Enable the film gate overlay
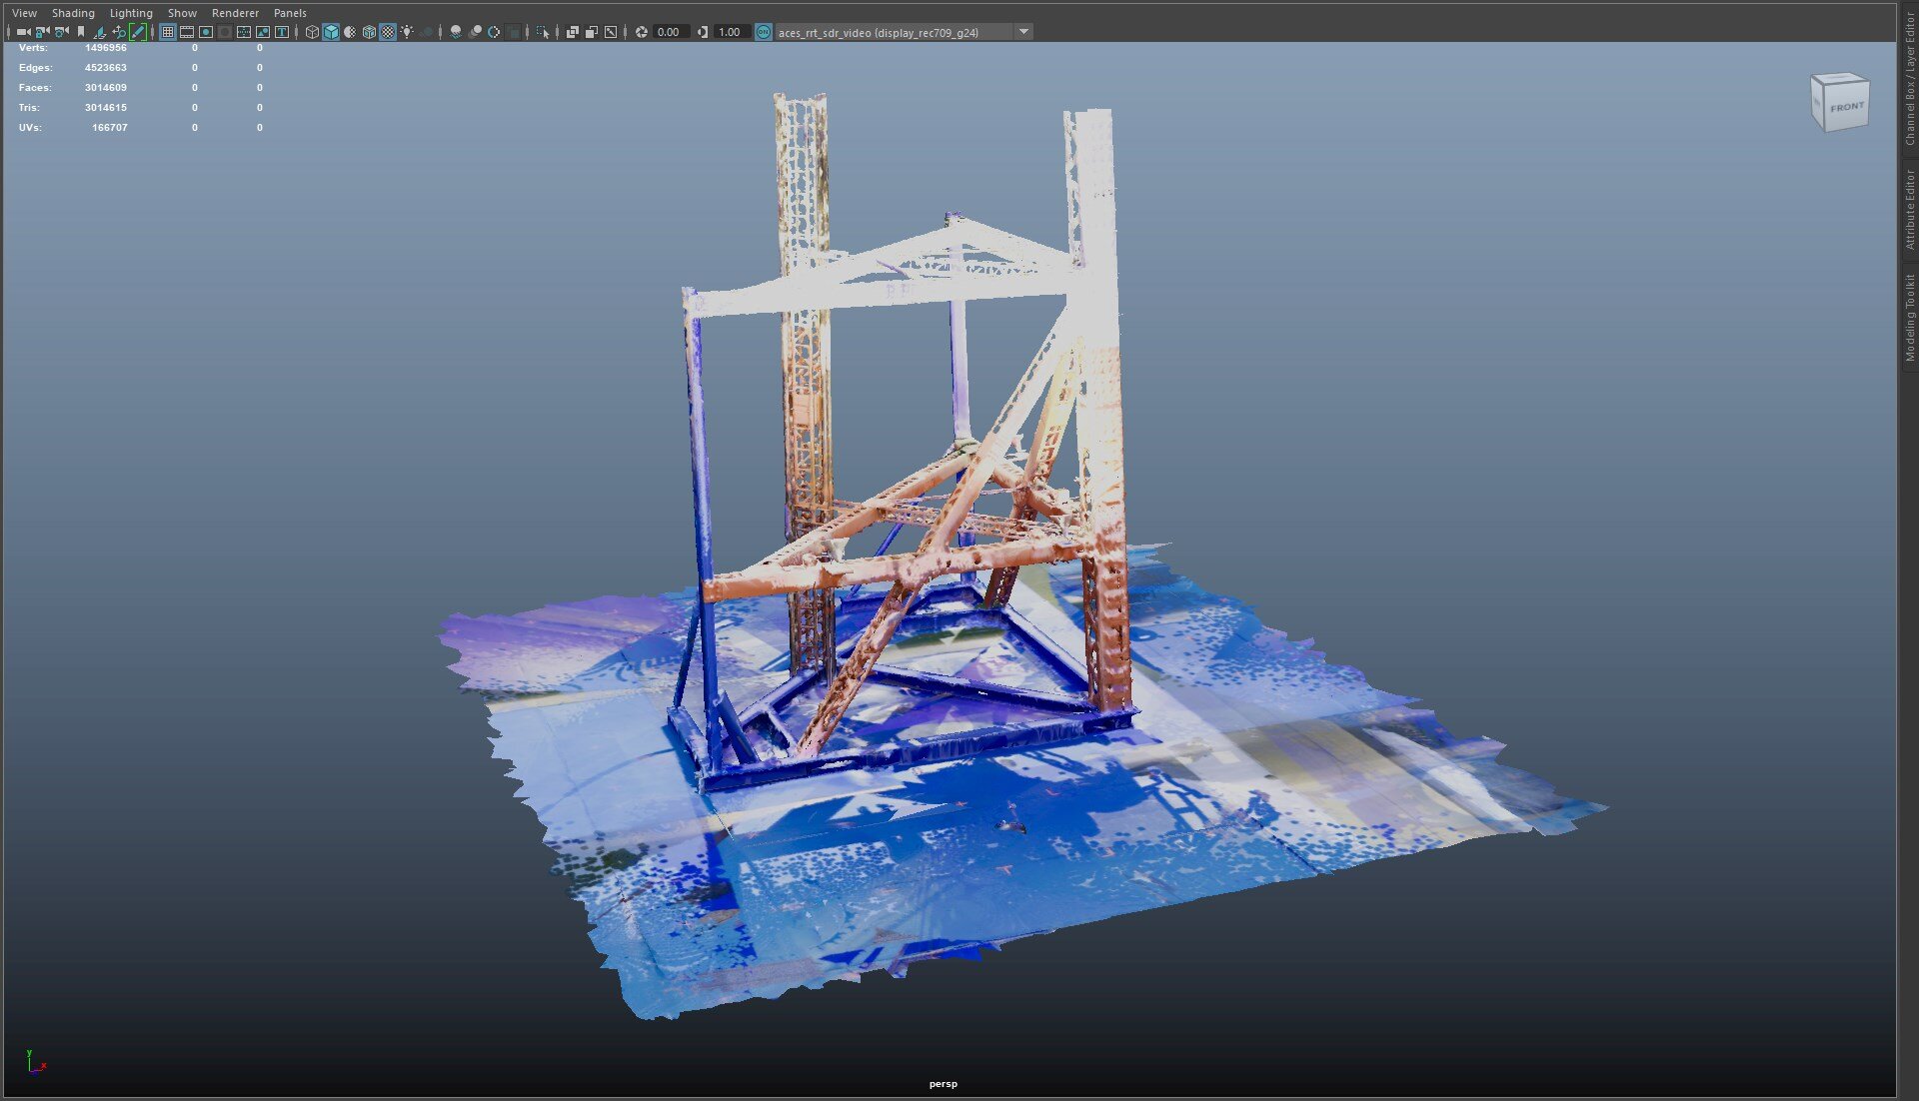This screenshot has height=1101, width=1919. (187, 32)
